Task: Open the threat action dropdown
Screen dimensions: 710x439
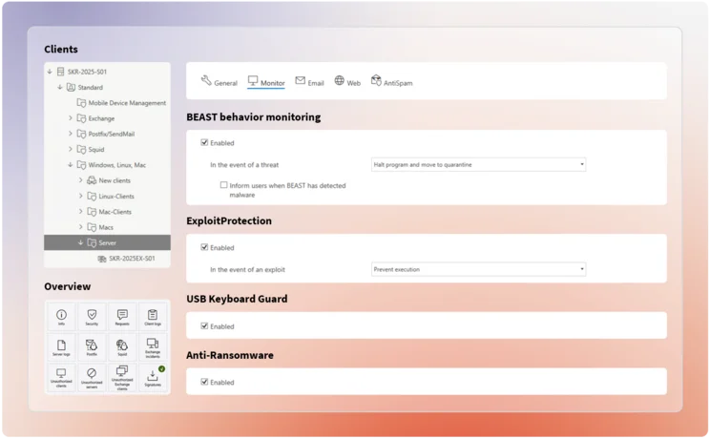Action: coord(479,164)
